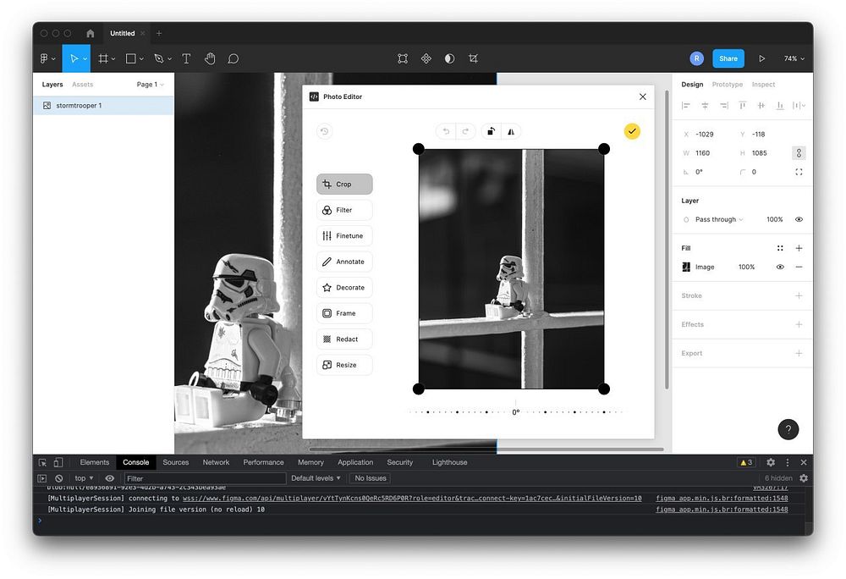Select the Annotate tool in Photo Editor
The height and width of the screenshot is (579, 846).
[344, 262]
